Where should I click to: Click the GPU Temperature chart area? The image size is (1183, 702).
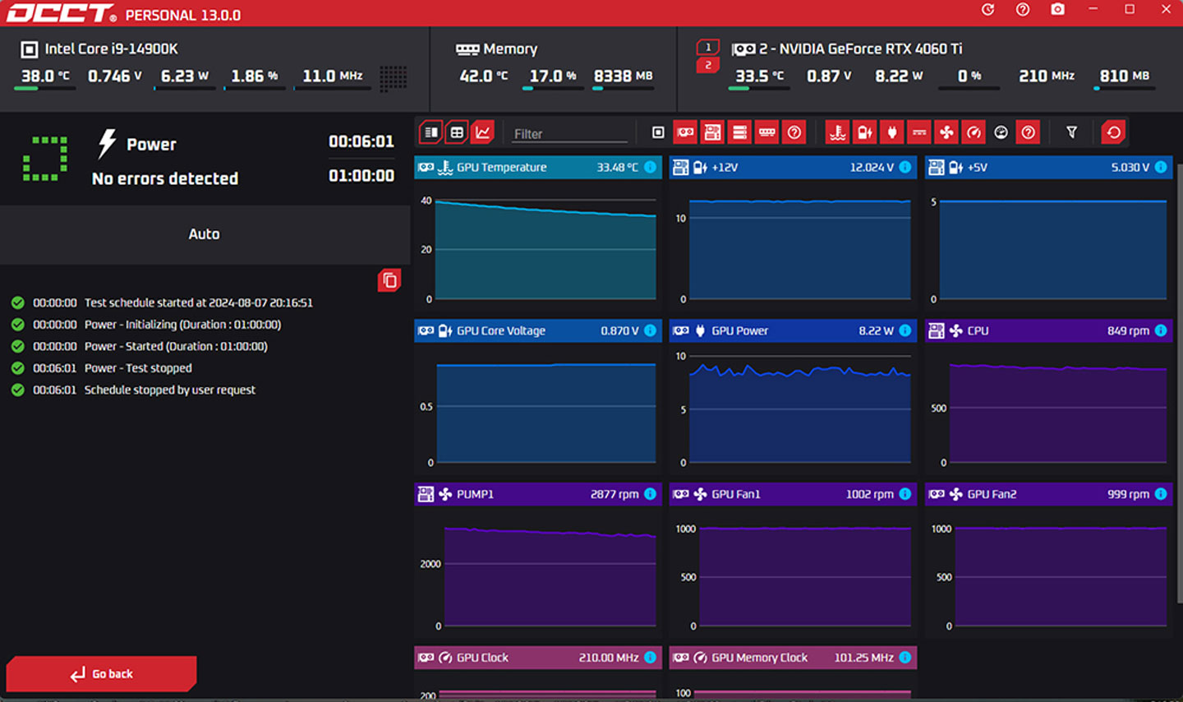click(545, 249)
